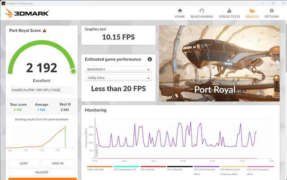Viewport: 287px width, 180px height.
Task: Click the info icon next to Best
Action: click(69, 104)
